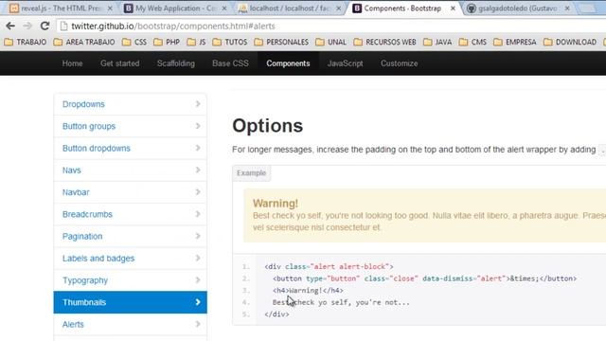Close the Components - Bootstrap tab
606x341 pixels.
tap(453, 9)
